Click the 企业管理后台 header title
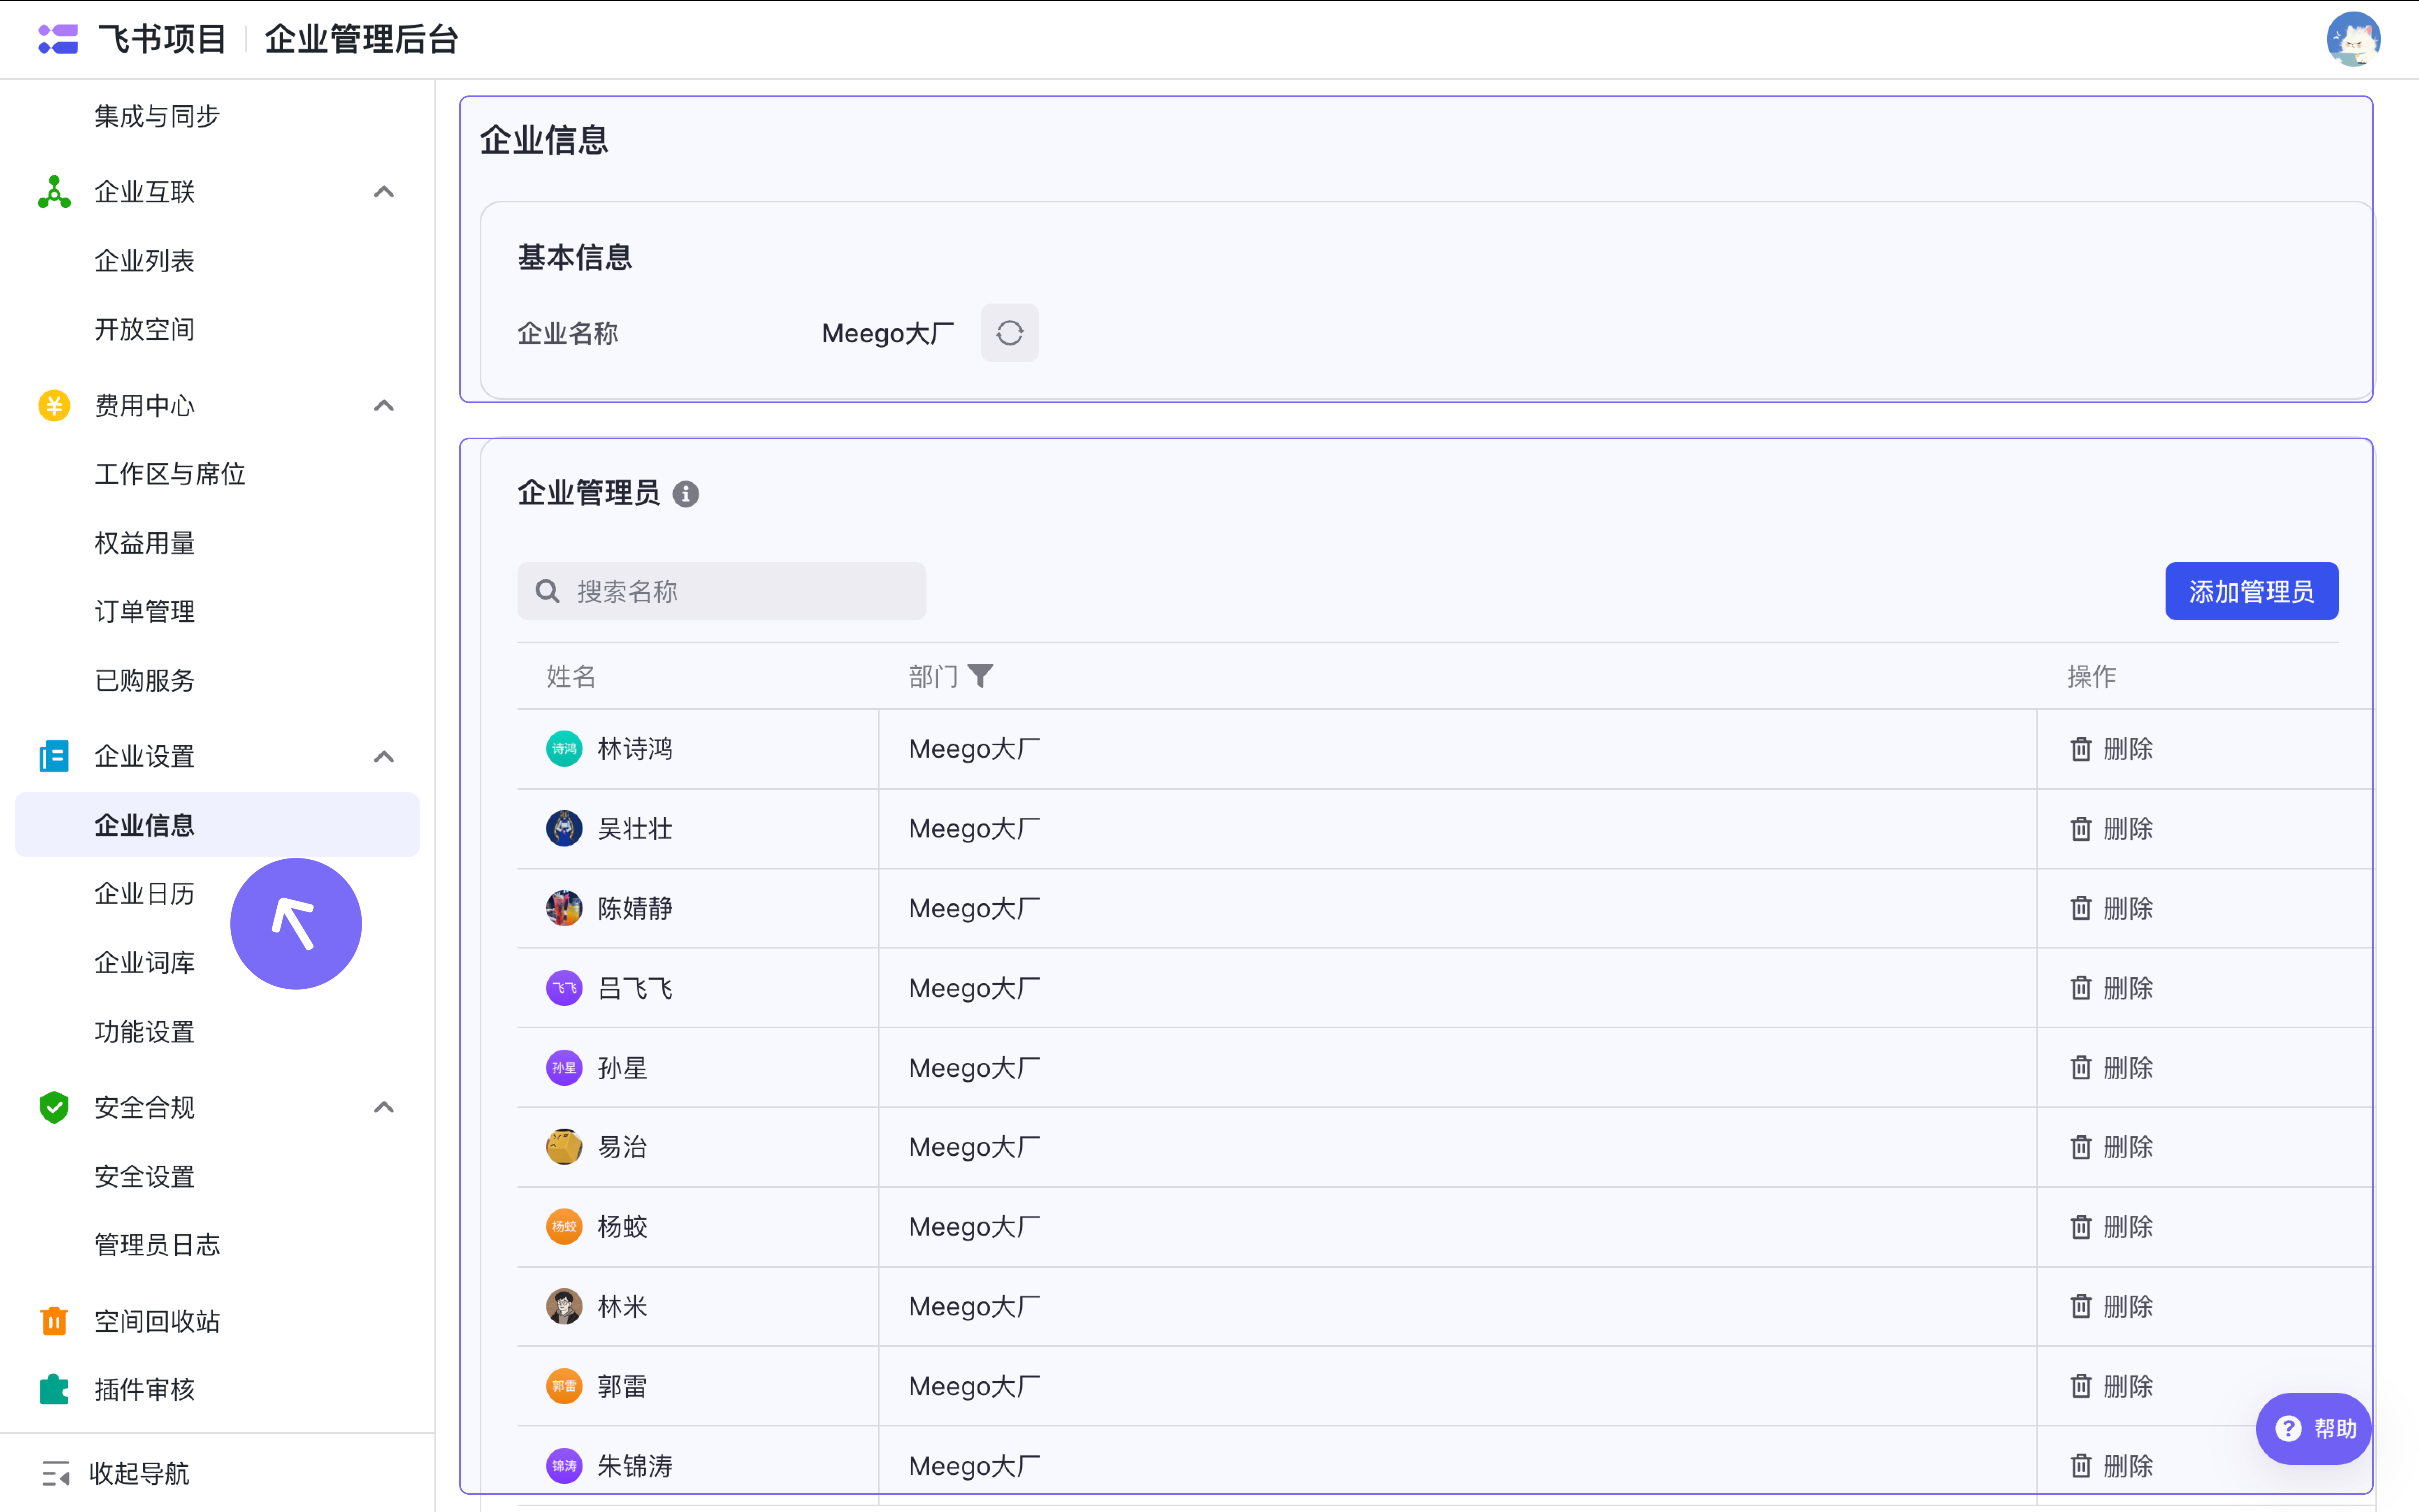Image resolution: width=2419 pixels, height=1512 pixels. pyautogui.click(x=361, y=39)
